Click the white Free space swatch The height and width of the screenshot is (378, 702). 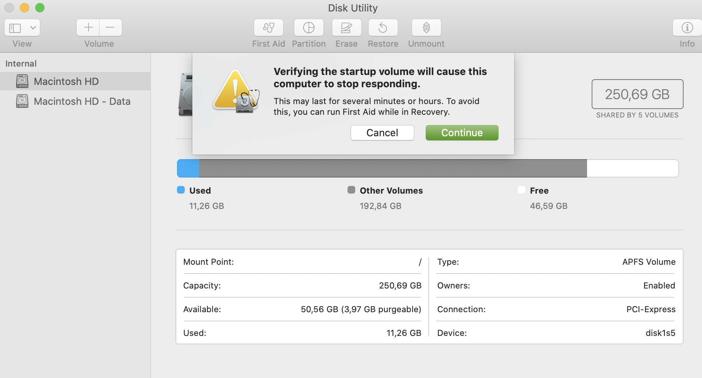coord(522,190)
